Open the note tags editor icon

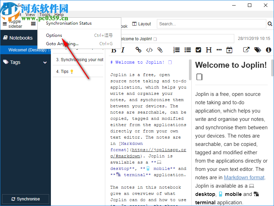click(258, 50)
